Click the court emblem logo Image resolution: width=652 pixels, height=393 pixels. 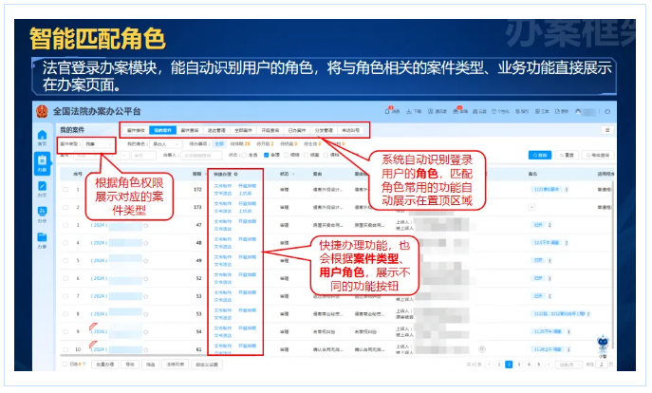pos(42,112)
